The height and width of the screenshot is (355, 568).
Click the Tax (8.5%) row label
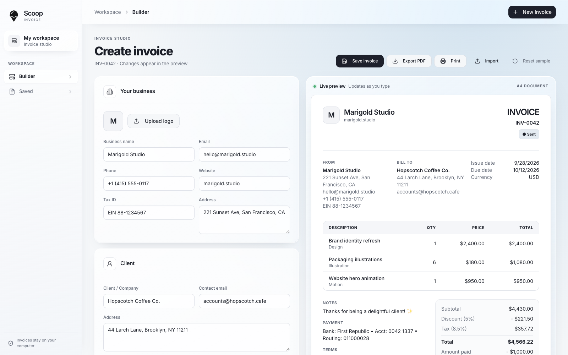coord(454,329)
